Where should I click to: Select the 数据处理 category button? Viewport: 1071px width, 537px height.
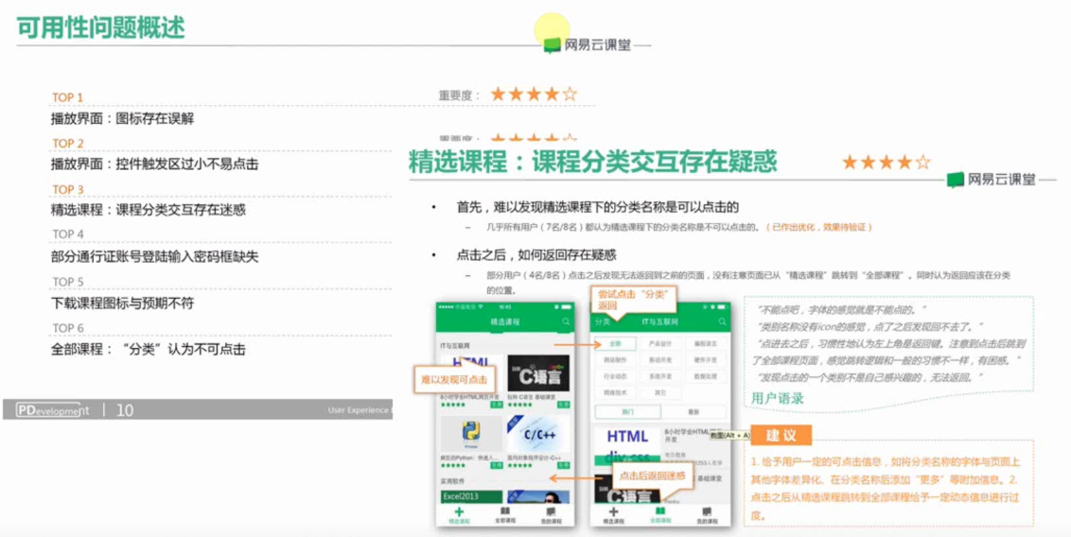pos(705,376)
